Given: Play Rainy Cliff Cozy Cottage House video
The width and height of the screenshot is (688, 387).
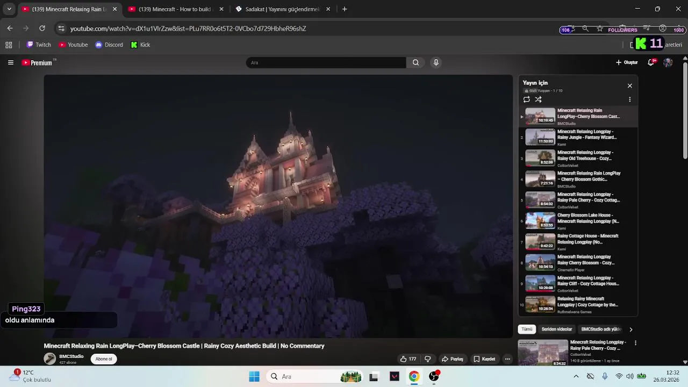Looking at the screenshot, I should point(578,284).
